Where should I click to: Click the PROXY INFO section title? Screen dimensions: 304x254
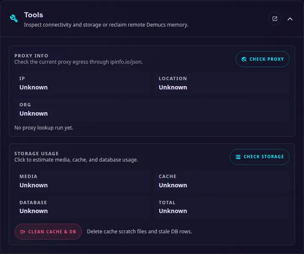(x=31, y=56)
